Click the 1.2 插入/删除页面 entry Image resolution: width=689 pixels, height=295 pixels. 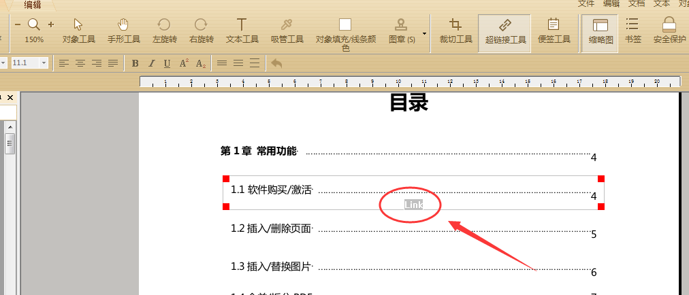[x=271, y=228]
